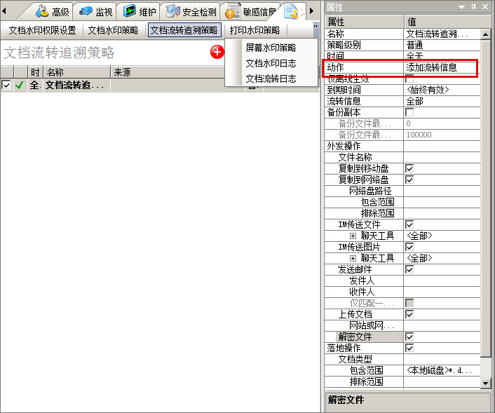Expand 聊天工具 under IM传送图片
The width and height of the screenshot is (495, 413).
click(x=353, y=259)
